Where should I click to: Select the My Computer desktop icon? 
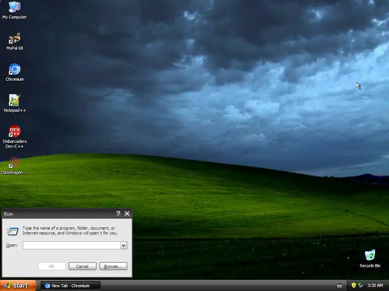tap(14, 10)
